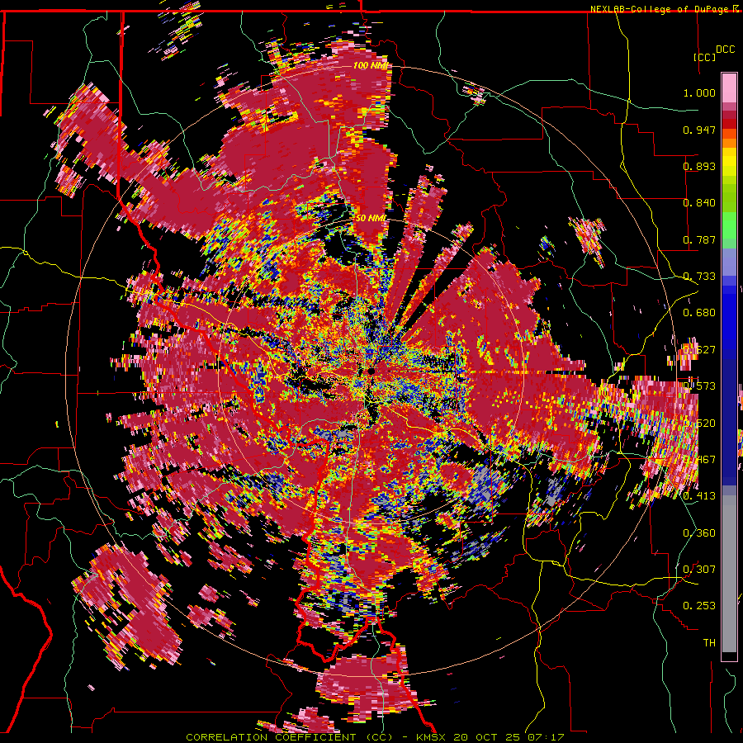Click the 0.787 legend value
Viewport: 743px width, 743px height.
point(699,239)
